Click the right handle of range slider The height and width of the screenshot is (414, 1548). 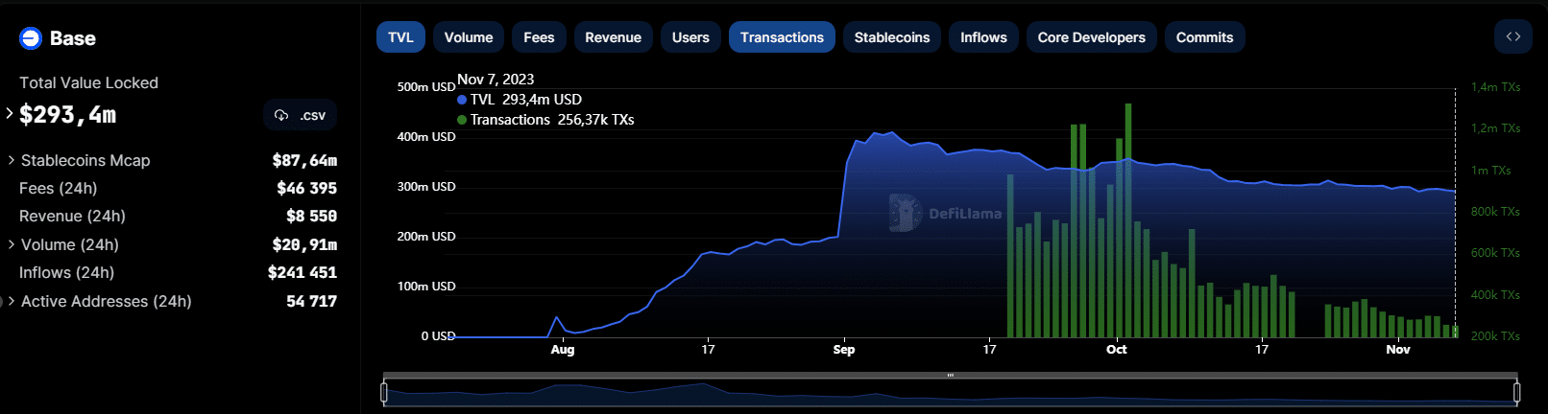pos(1517,392)
